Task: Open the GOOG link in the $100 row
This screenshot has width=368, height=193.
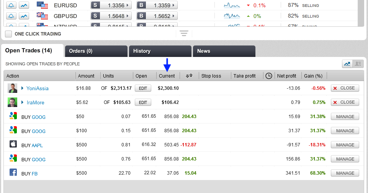Action: point(39,131)
